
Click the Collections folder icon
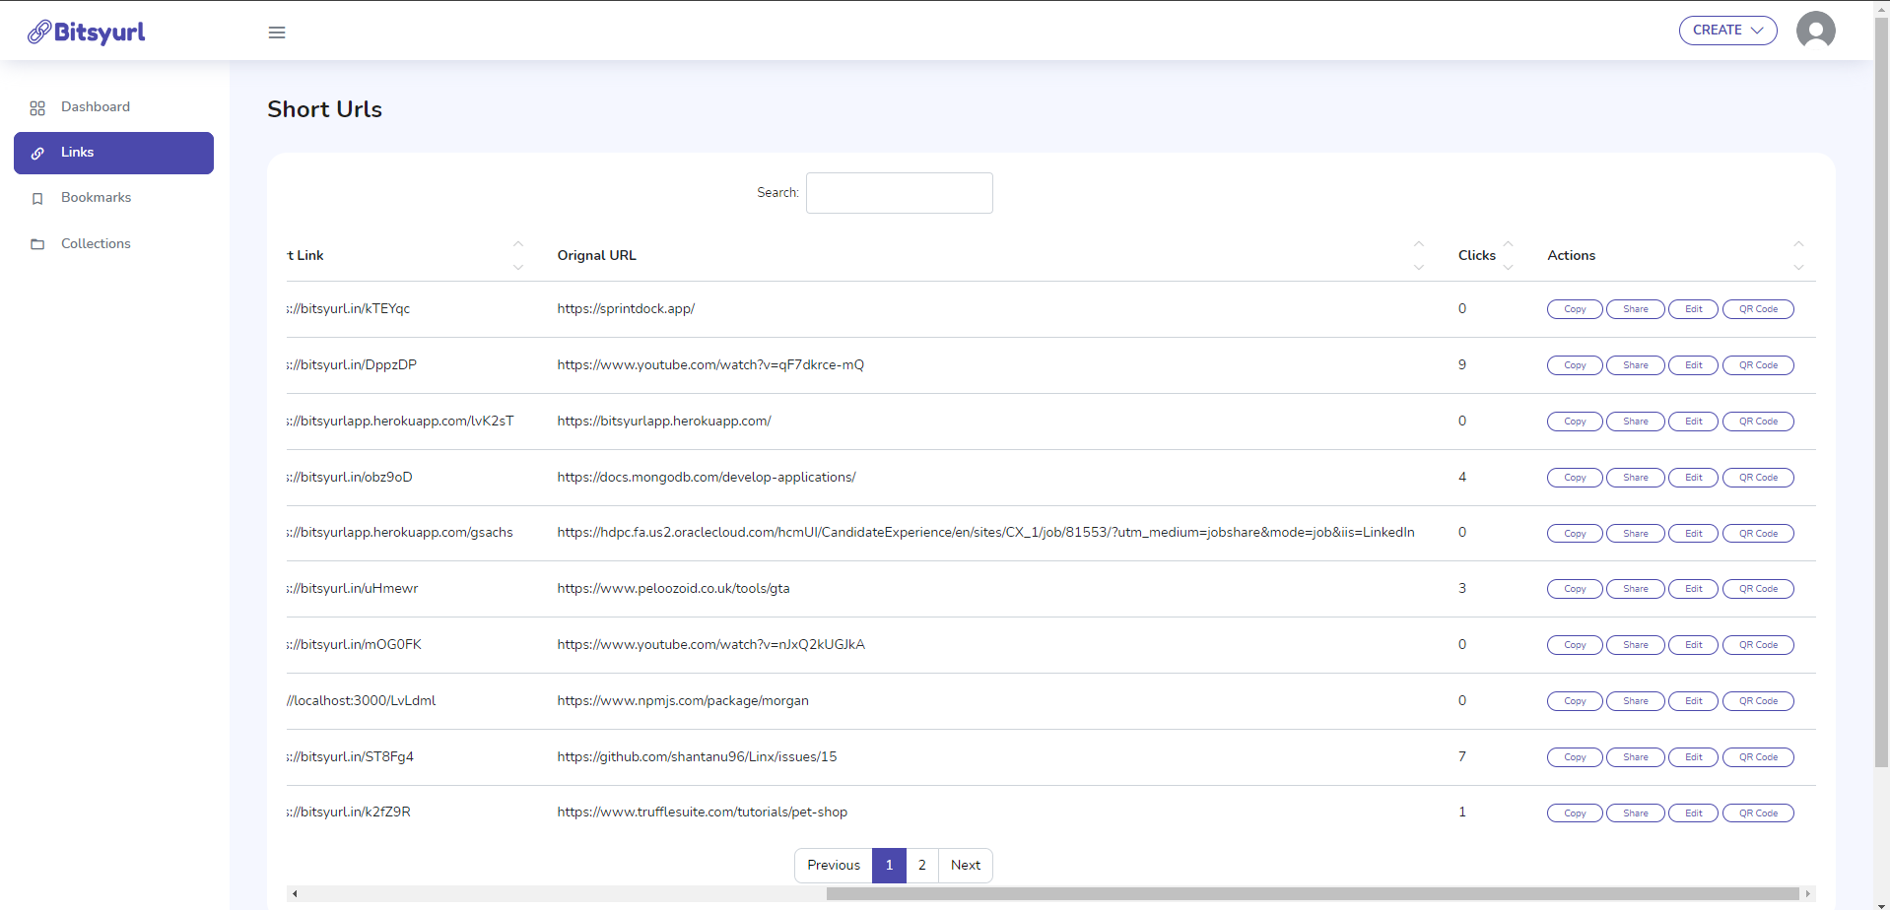(x=37, y=244)
